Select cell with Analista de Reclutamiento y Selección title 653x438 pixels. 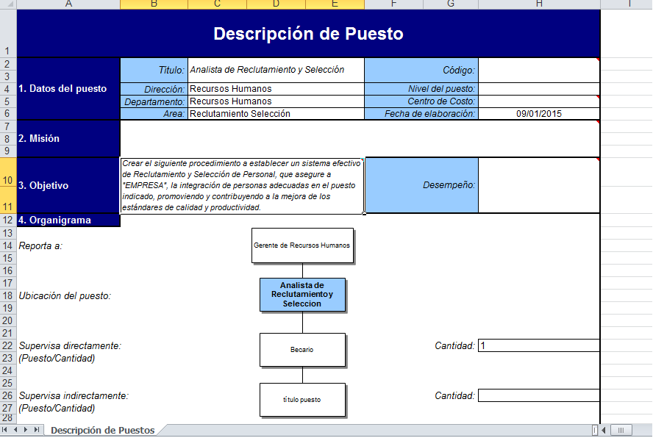(276, 70)
